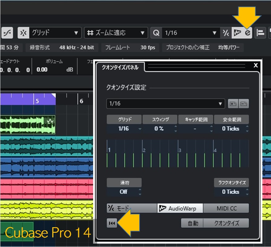This screenshot has height=247, width=271.
Task: Click the 録音形式 label
Action: click(40, 47)
